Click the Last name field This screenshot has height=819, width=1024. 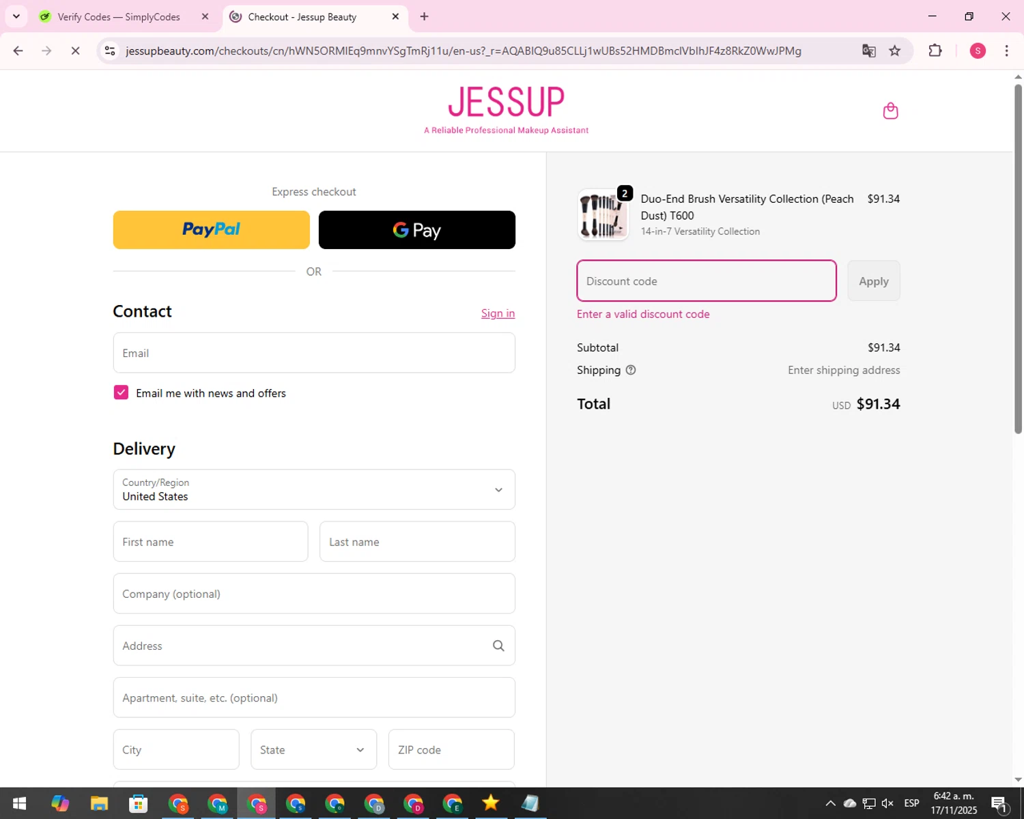[417, 542]
